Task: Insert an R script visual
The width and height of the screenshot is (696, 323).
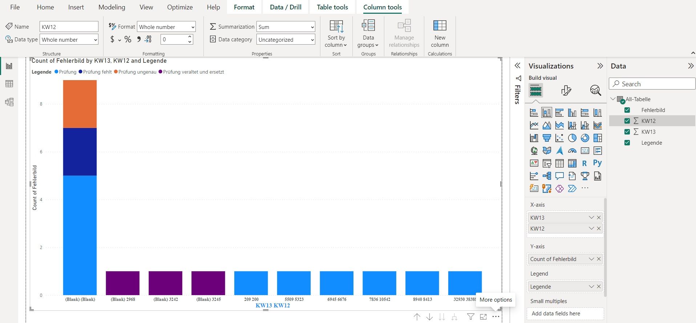Action: click(585, 163)
